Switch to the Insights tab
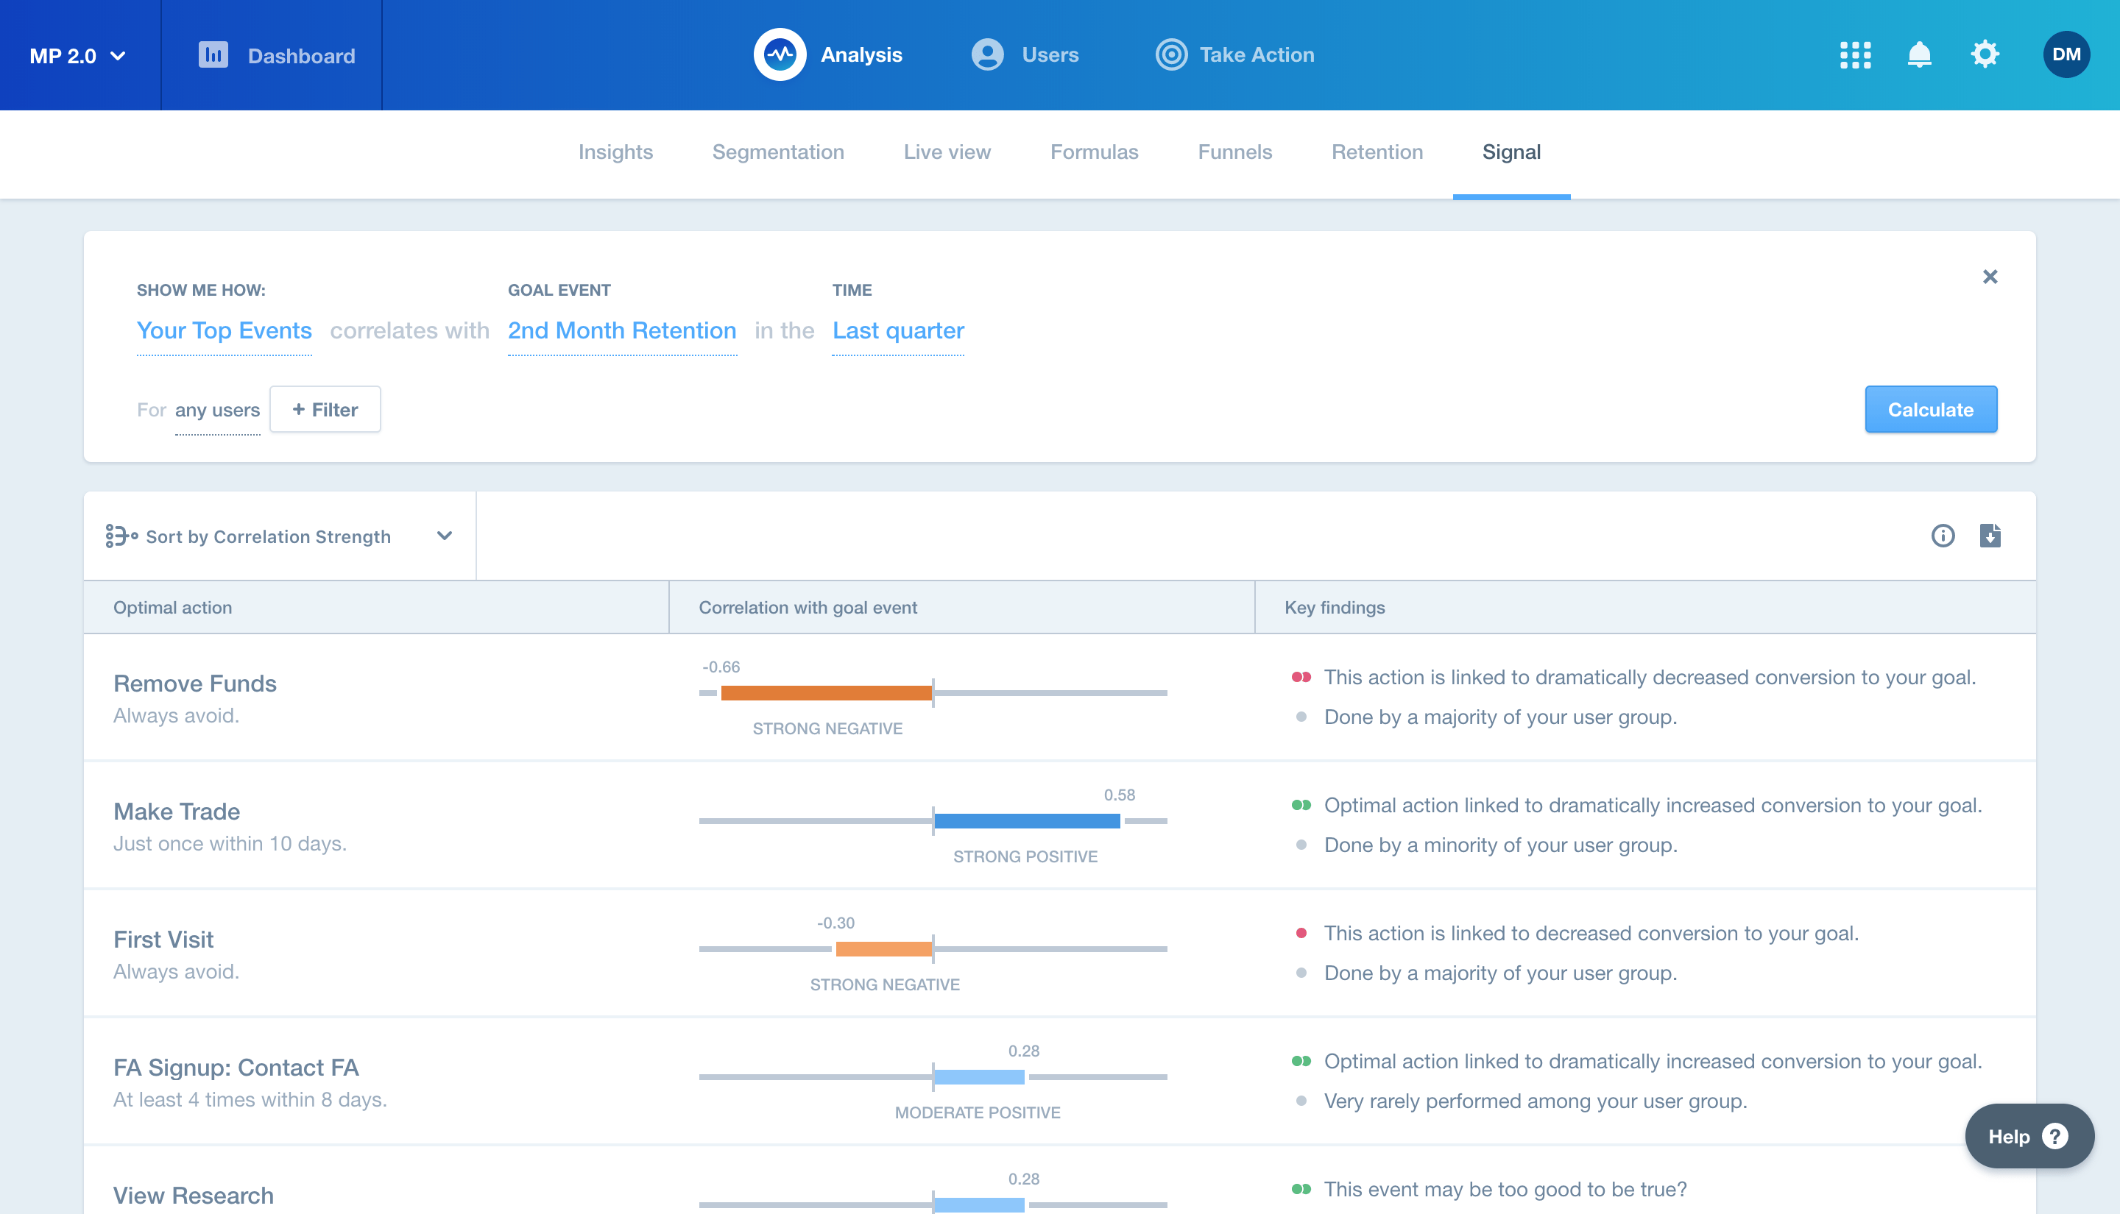The image size is (2120, 1214). 615,152
